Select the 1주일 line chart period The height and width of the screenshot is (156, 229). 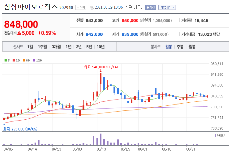[x=42, y=47]
